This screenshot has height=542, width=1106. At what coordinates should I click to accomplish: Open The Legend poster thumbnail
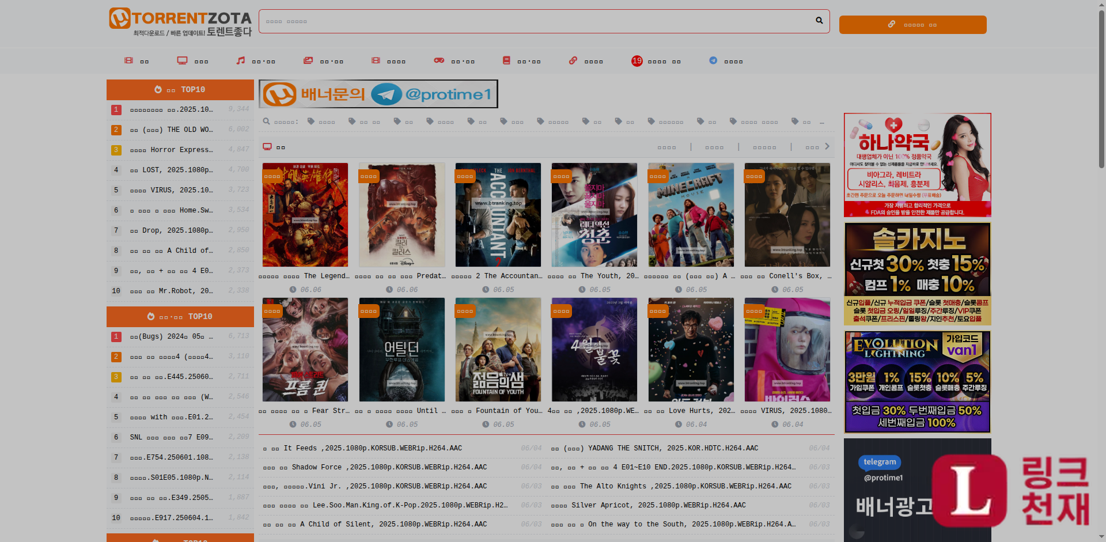point(305,215)
